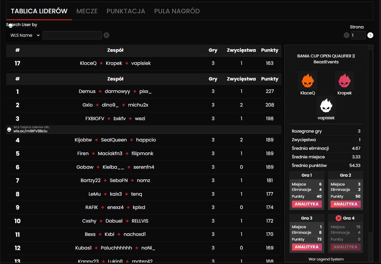
Task: Select player name pixx_
Action: 145,91
